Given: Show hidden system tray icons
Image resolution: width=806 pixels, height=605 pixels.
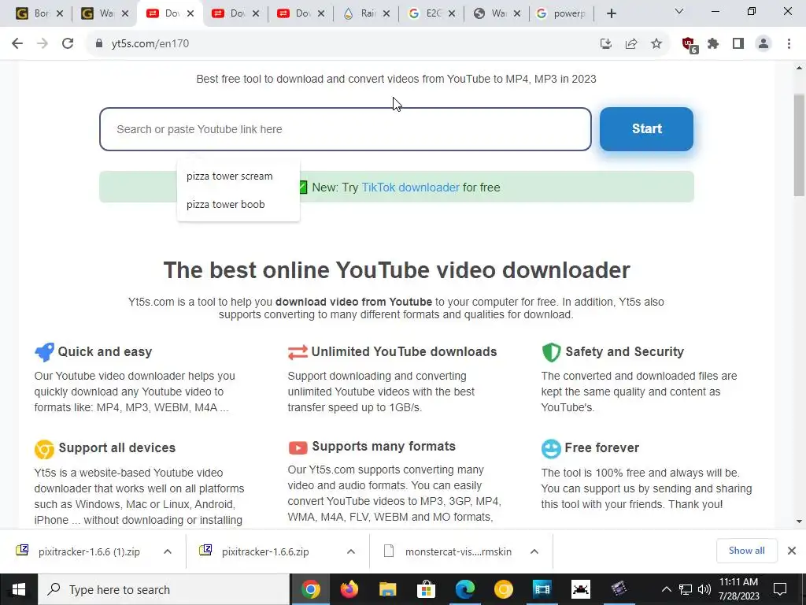Looking at the screenshot, I should click(x=666, y=589).
